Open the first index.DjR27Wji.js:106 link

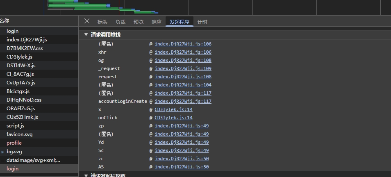coord(183,44)
